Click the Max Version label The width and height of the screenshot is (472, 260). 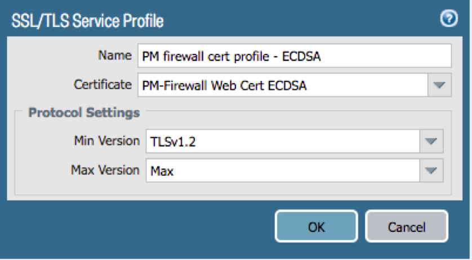coord(105,170)
